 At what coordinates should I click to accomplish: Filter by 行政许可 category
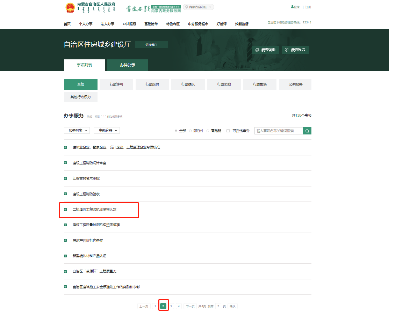click(116, 85)
